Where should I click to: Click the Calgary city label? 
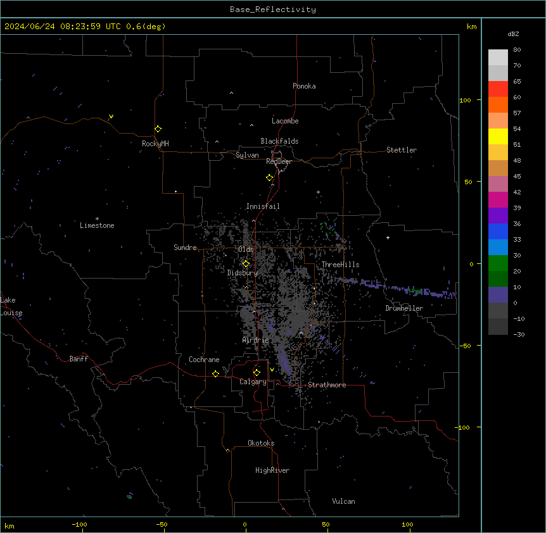pyautogui.click(x=253, y=382)
